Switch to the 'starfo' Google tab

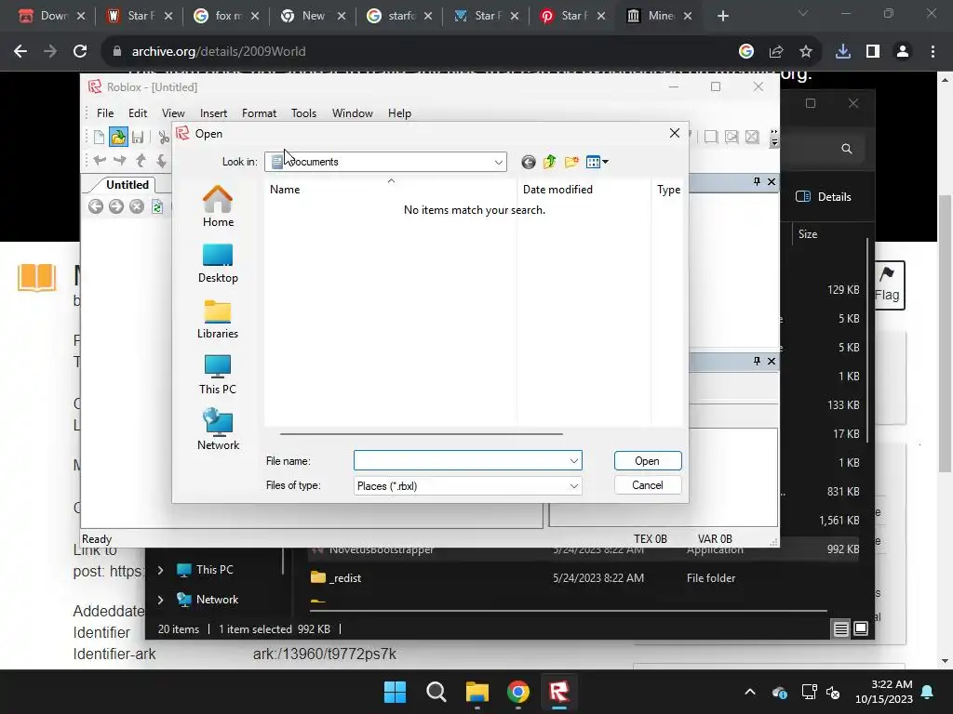tap(401, 16)
